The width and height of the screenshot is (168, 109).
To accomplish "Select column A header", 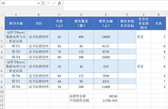I will (x=16, y=15).
